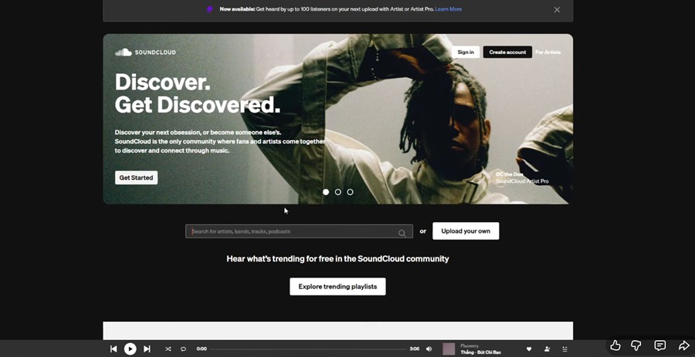Screen dimensions: 695x357
Task: Click the Sign in button
Action: tap(466, 52)
